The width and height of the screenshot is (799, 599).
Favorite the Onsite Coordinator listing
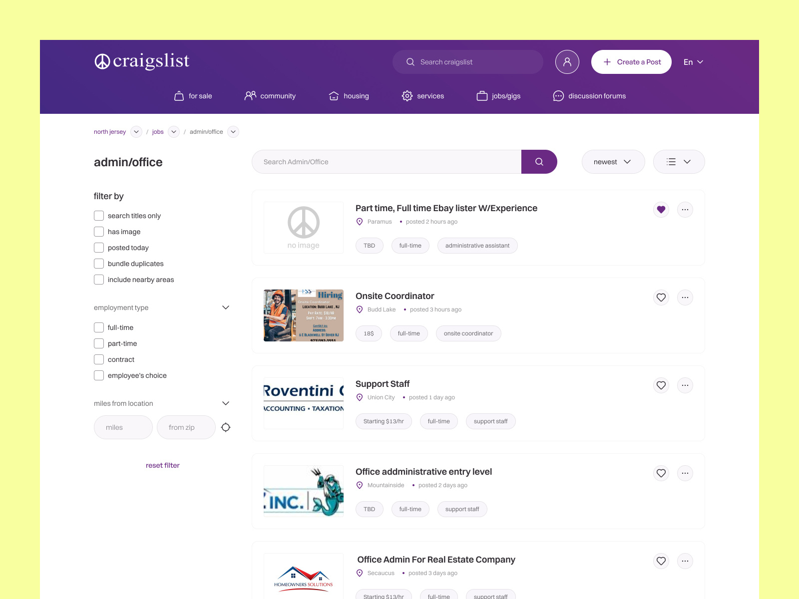[x=661, y=298]
